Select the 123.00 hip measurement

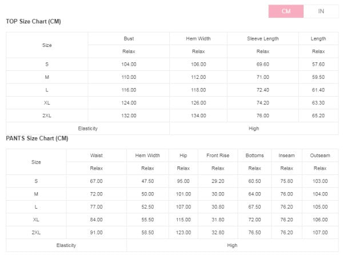183,233
